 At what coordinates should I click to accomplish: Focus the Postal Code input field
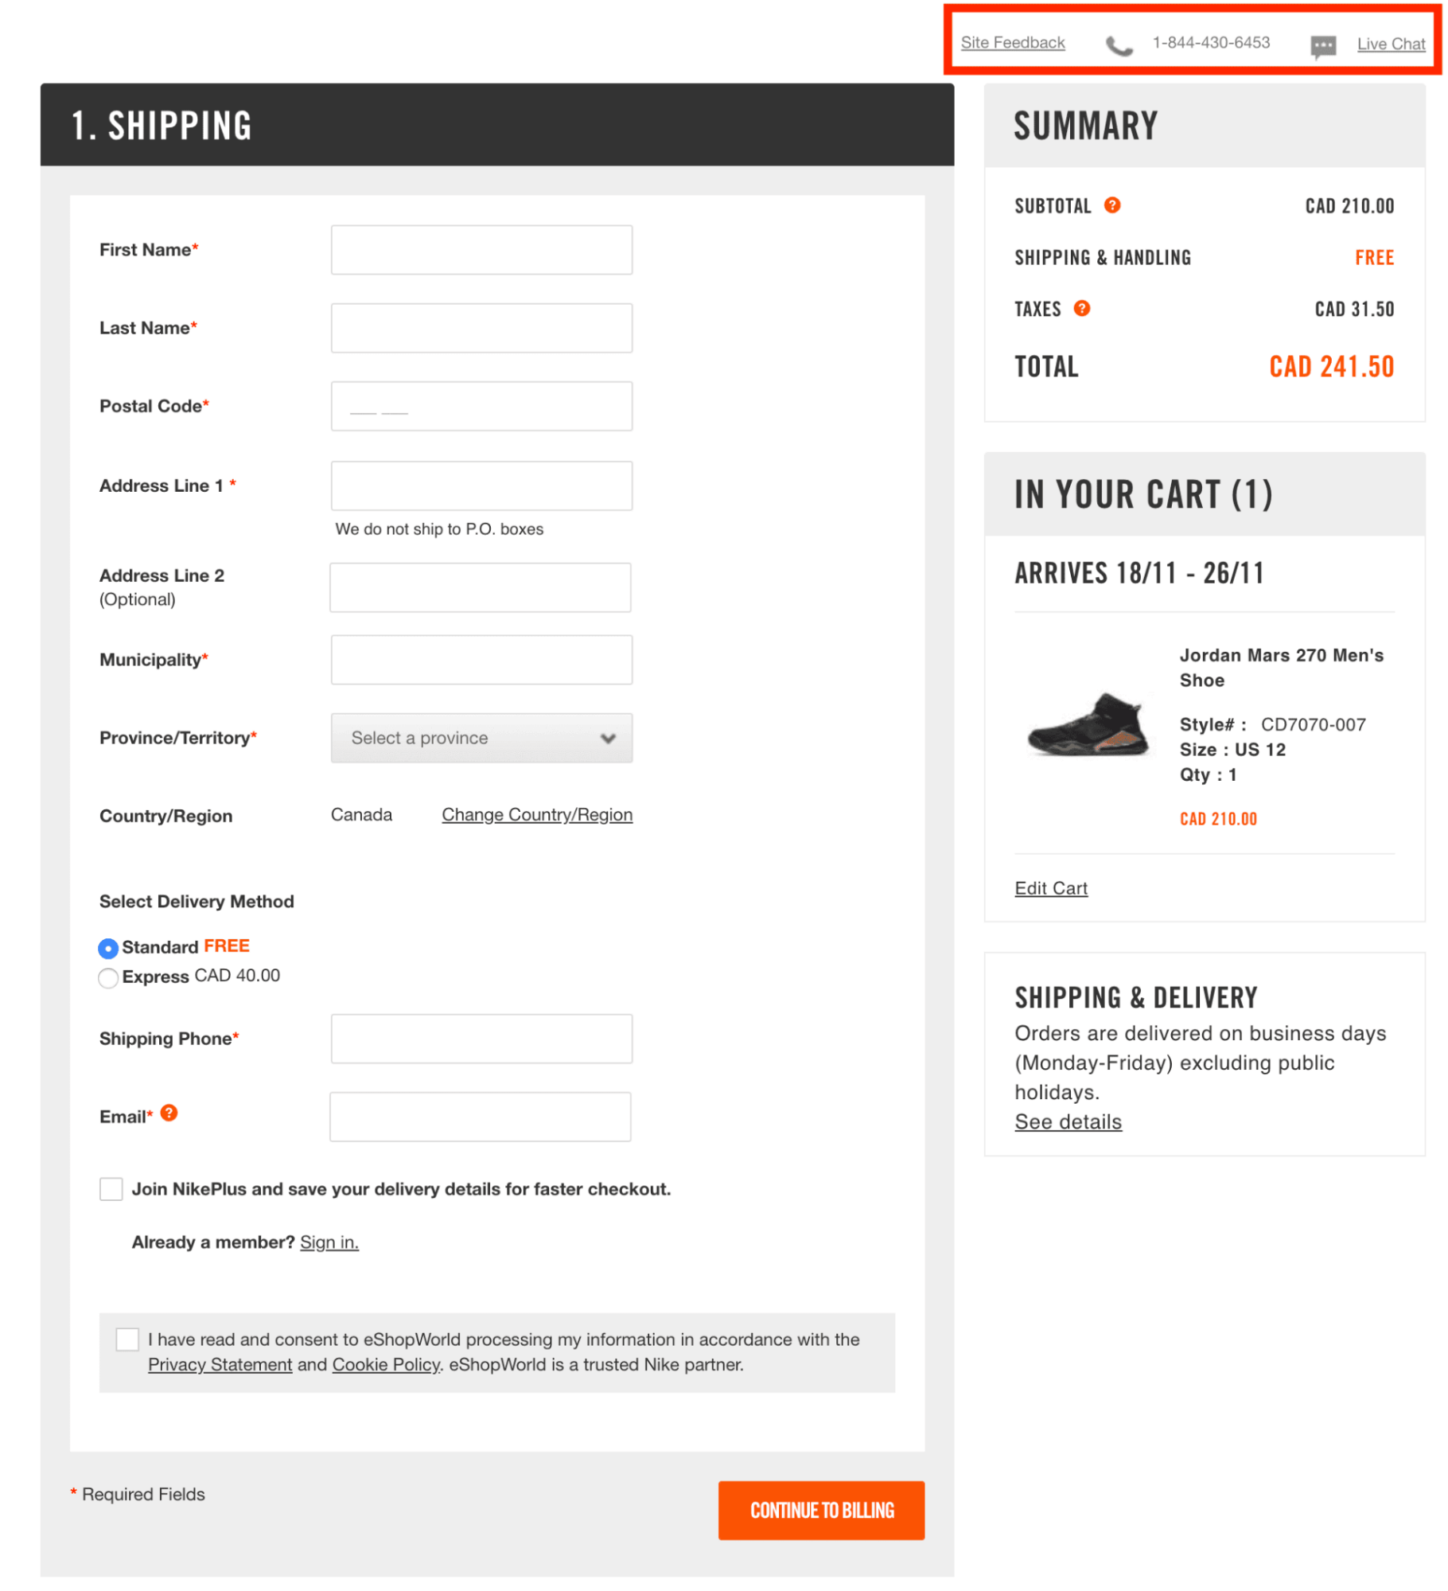481,406
